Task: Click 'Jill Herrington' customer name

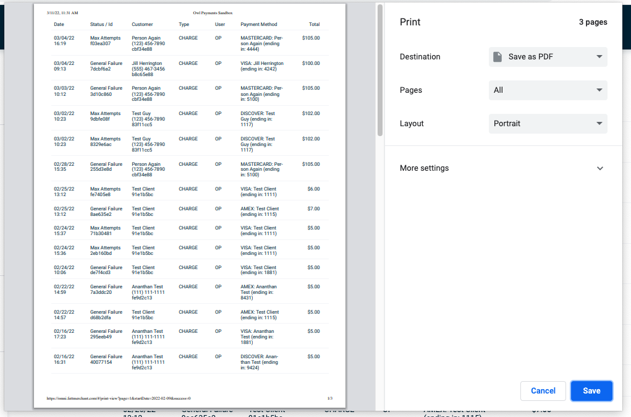Action: pyautogui.click(x=147, y=63)
